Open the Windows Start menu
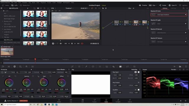Image resolution: width=189 pixels, height=106 pixels. (x=2, y=105)
